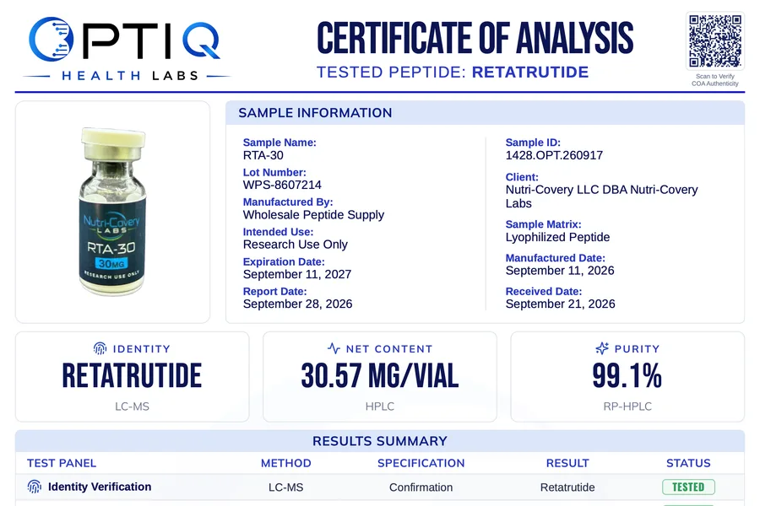Click the 'TESTED PEPTIDE: RETATRUTIDE' subtitle
The height and width of the screenshot is (506, 760).
453,73
